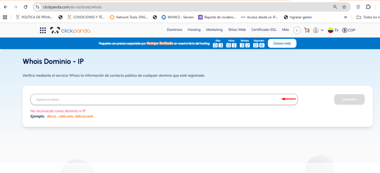Go back with the browser back arrow

(6, 7)
